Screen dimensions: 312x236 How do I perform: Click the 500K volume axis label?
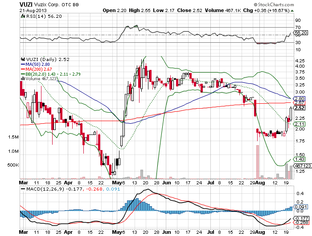pyautogui.click(x=13, y=165)
